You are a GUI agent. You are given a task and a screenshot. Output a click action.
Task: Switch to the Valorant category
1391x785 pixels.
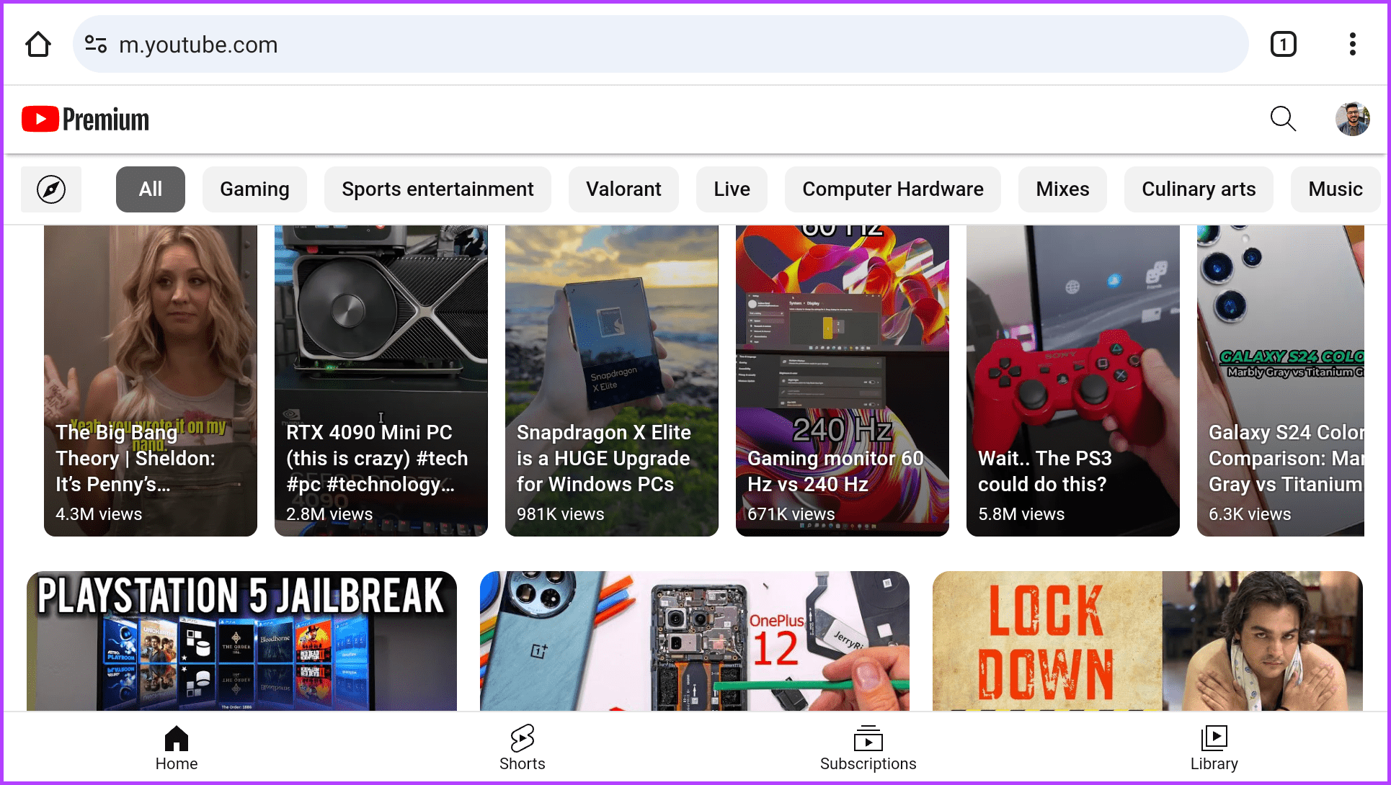[x=623, y=189]
